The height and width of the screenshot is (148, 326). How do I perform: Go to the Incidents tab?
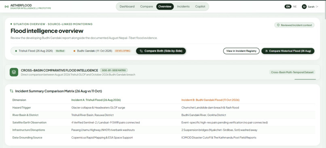click(x=183, y=6)
